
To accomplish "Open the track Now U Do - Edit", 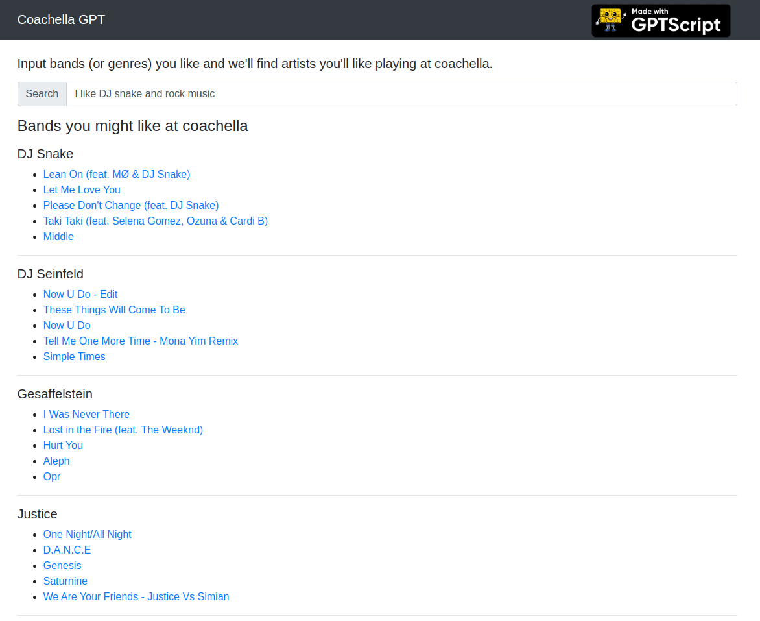I will tap(80, 294).
